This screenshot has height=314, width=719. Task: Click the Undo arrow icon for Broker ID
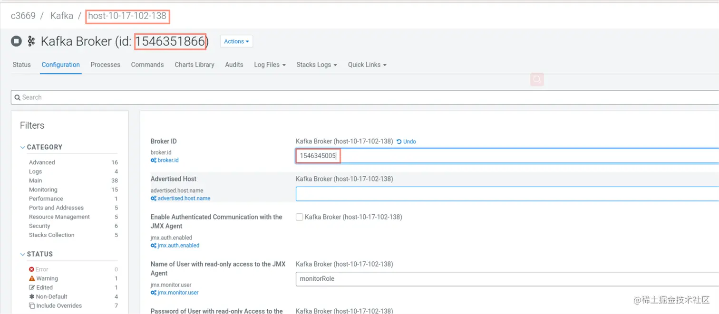pyautogui.click(x=399, y=142)
